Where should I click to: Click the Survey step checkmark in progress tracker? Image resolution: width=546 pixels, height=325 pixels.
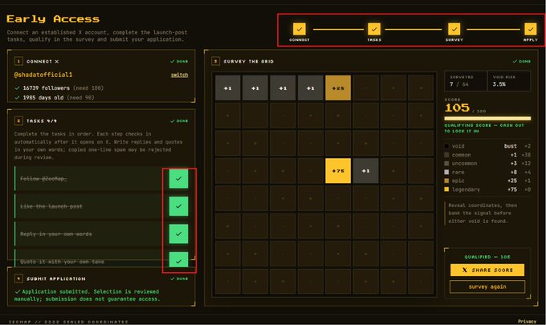click(x=454, y=29)
